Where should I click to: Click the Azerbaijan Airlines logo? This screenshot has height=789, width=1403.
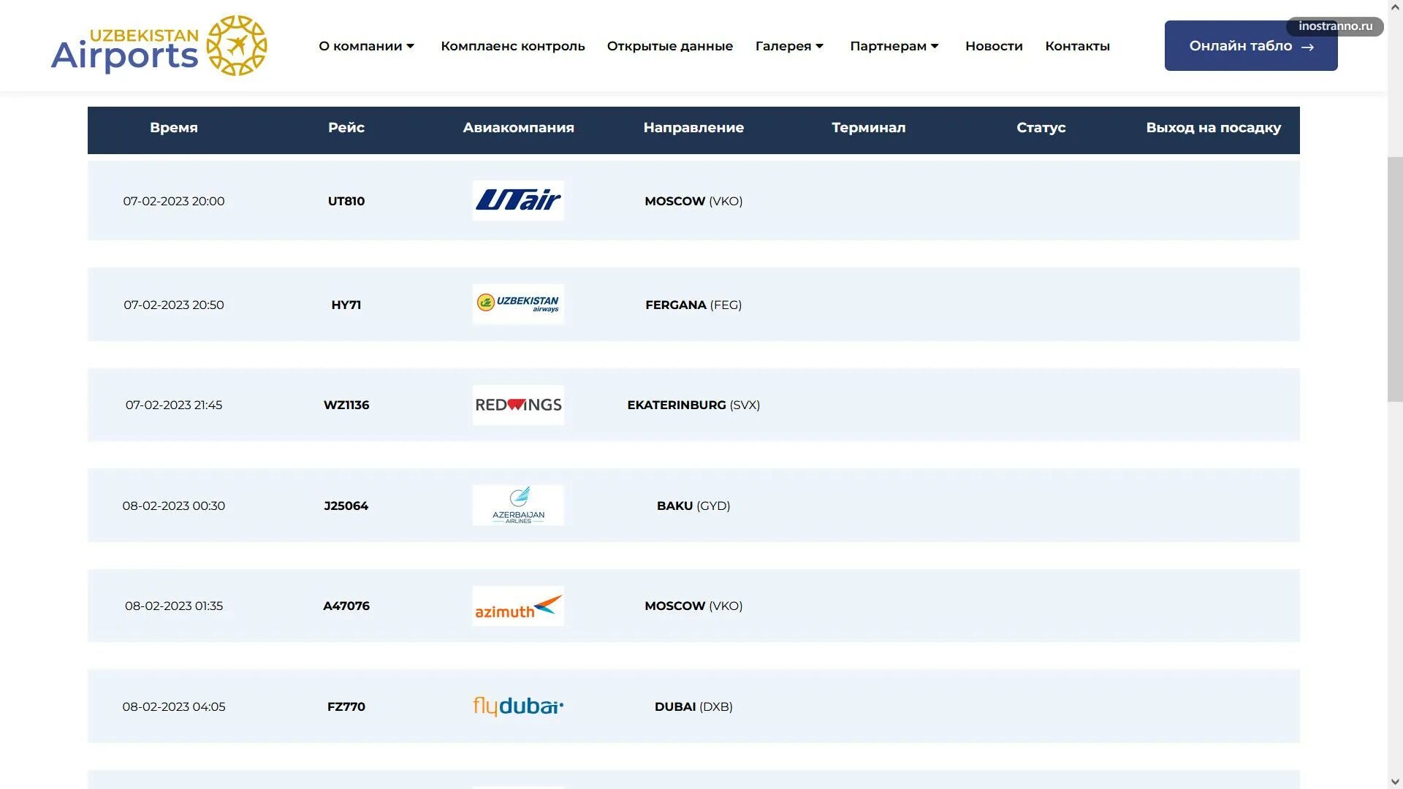click(x=518, y=505)
